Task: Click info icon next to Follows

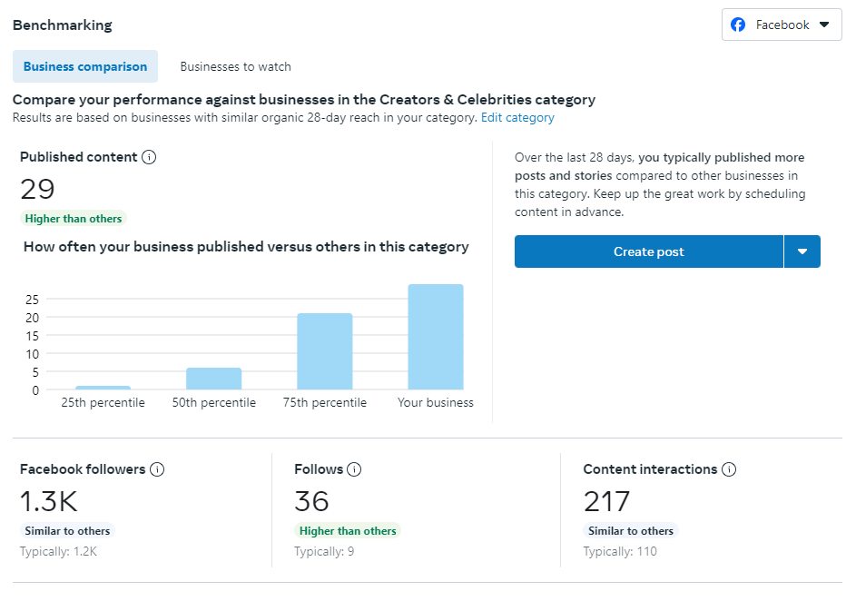Action: (354, 469)
